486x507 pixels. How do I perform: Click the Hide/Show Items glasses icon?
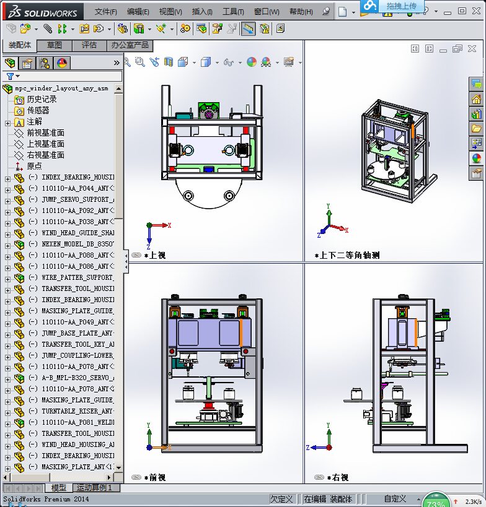coord(229,62)
